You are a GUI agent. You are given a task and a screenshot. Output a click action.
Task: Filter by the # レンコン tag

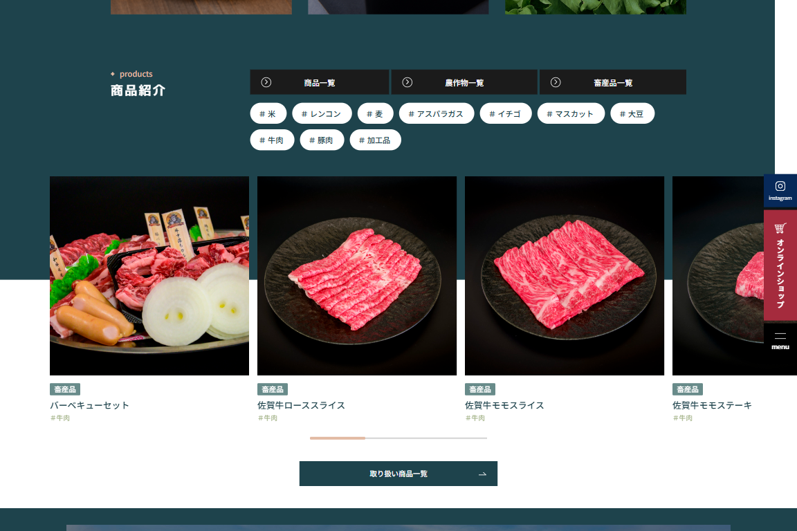click(322, 113)
